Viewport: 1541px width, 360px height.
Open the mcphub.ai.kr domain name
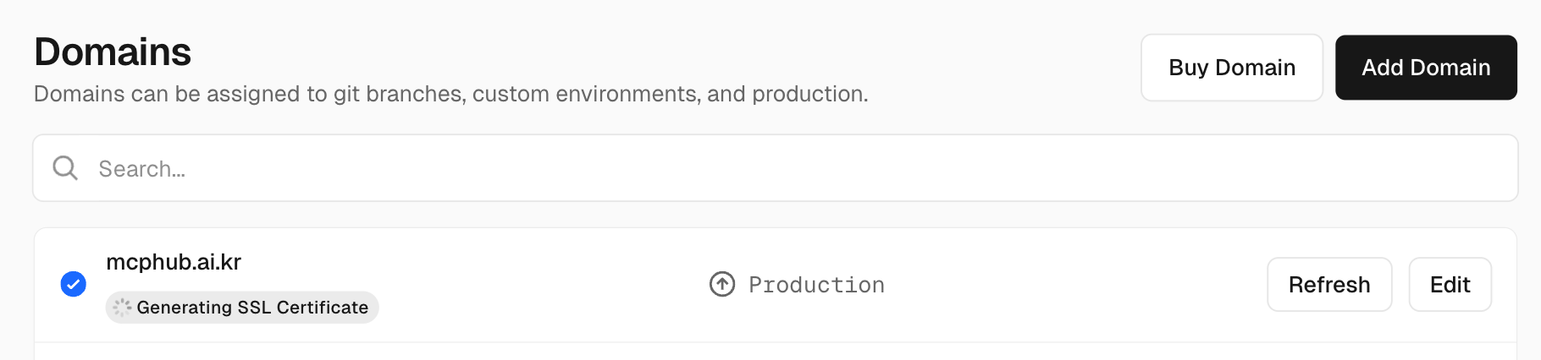tap(174, 262)
